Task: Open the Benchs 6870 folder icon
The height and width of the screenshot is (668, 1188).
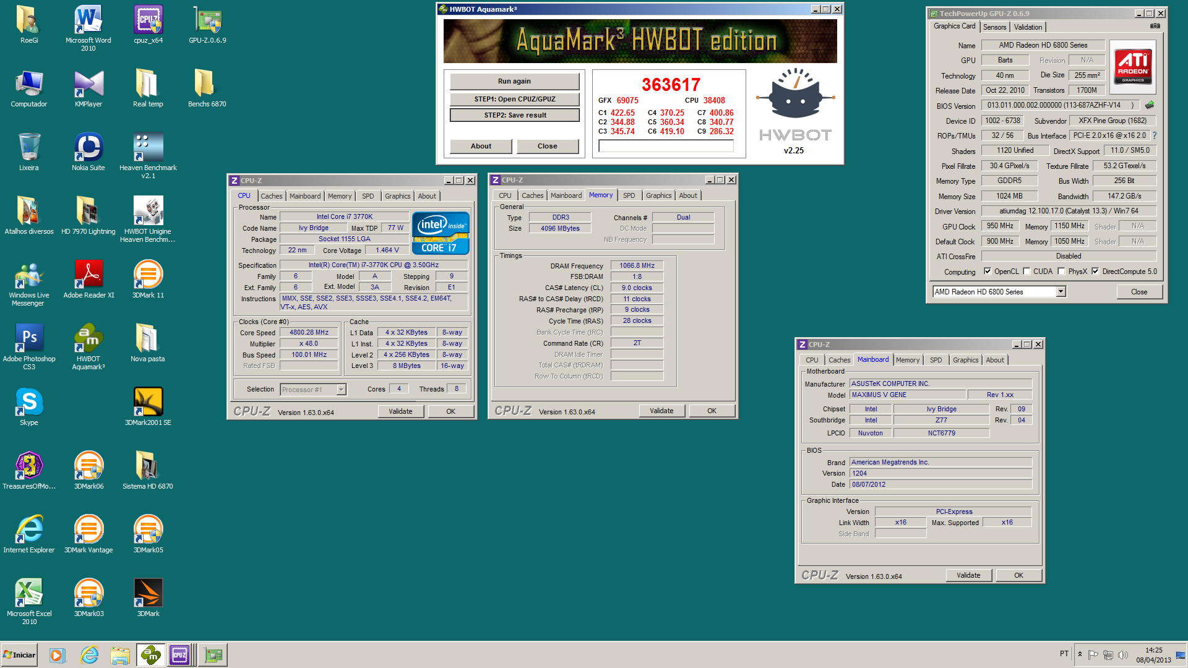Action: [x=207, y=88]
